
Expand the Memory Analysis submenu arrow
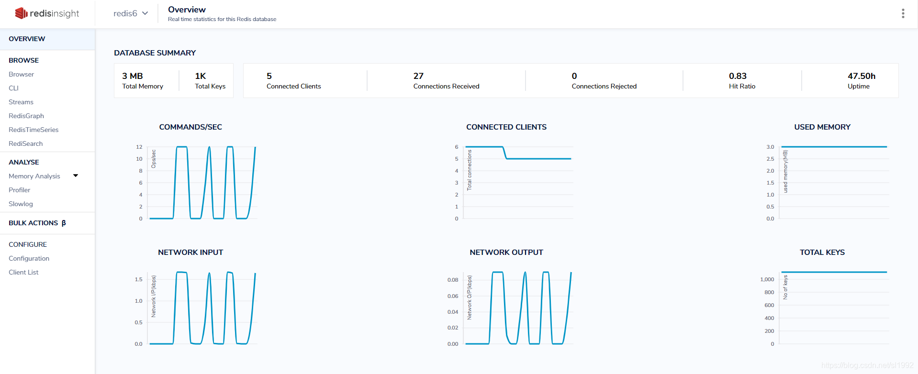click(x=76, y=176)
